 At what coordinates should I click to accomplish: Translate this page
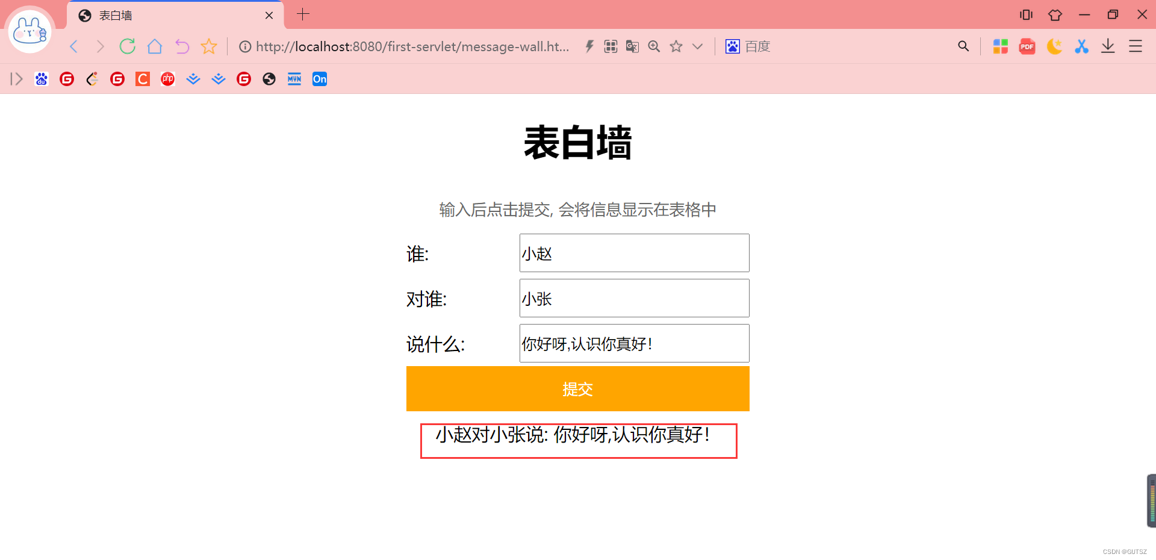click(632, 46)
